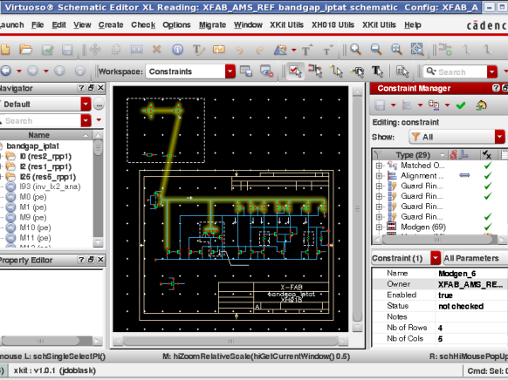Toggle the first Guard Ring check mark
This screenshot has width=508, height=380.
click(488, 186)
